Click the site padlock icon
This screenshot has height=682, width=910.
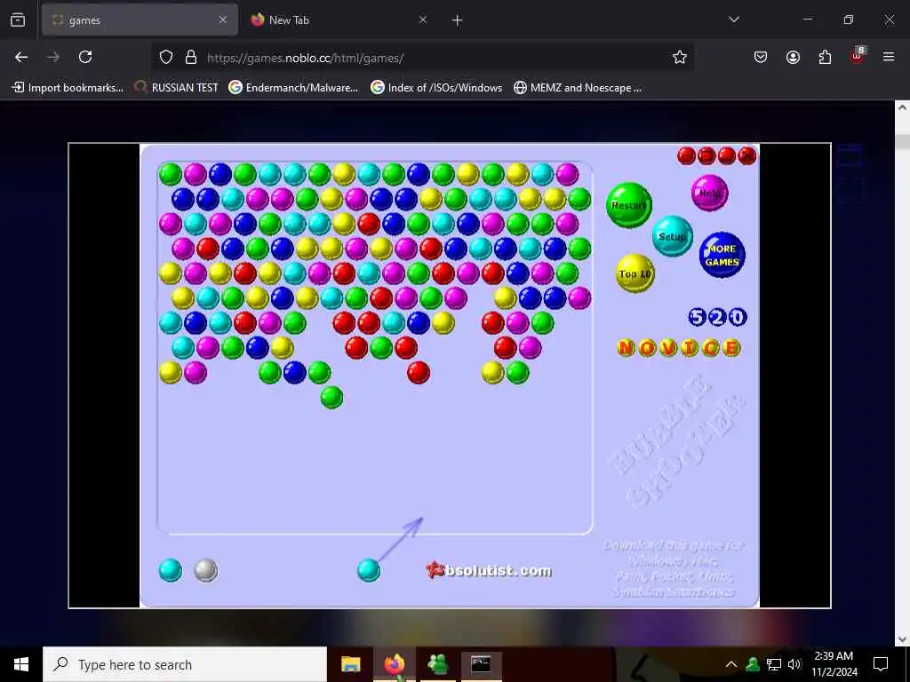191,57
